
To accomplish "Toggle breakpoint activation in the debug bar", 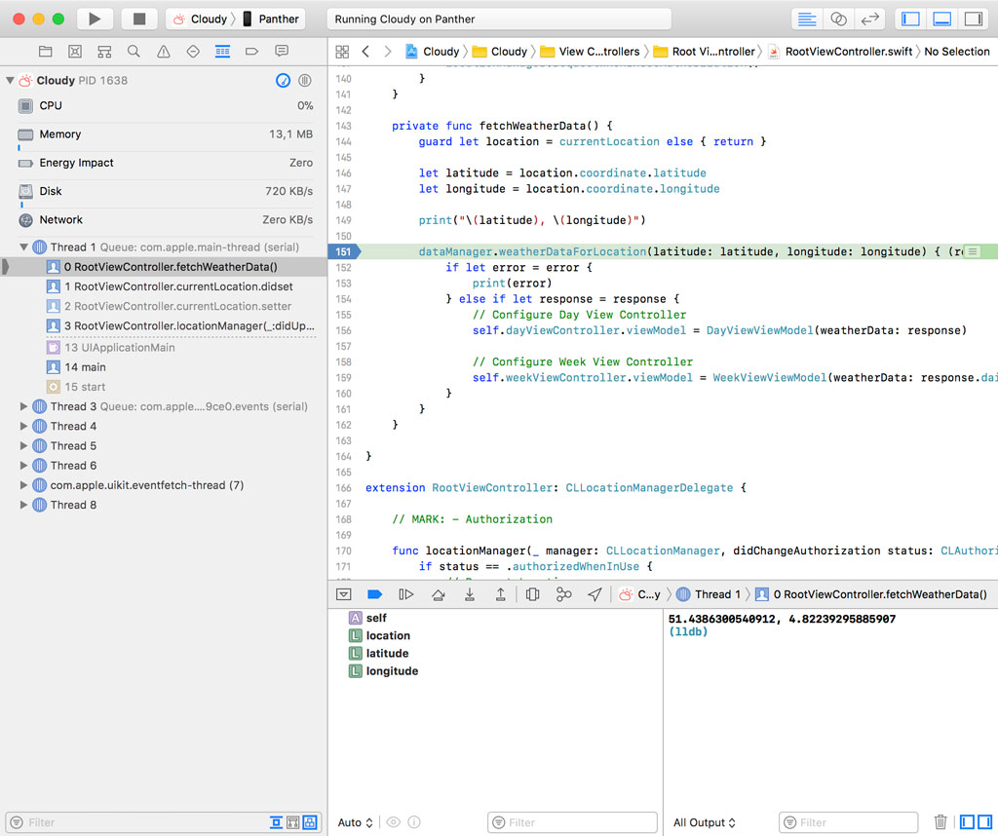I will (x=375, y=594).
